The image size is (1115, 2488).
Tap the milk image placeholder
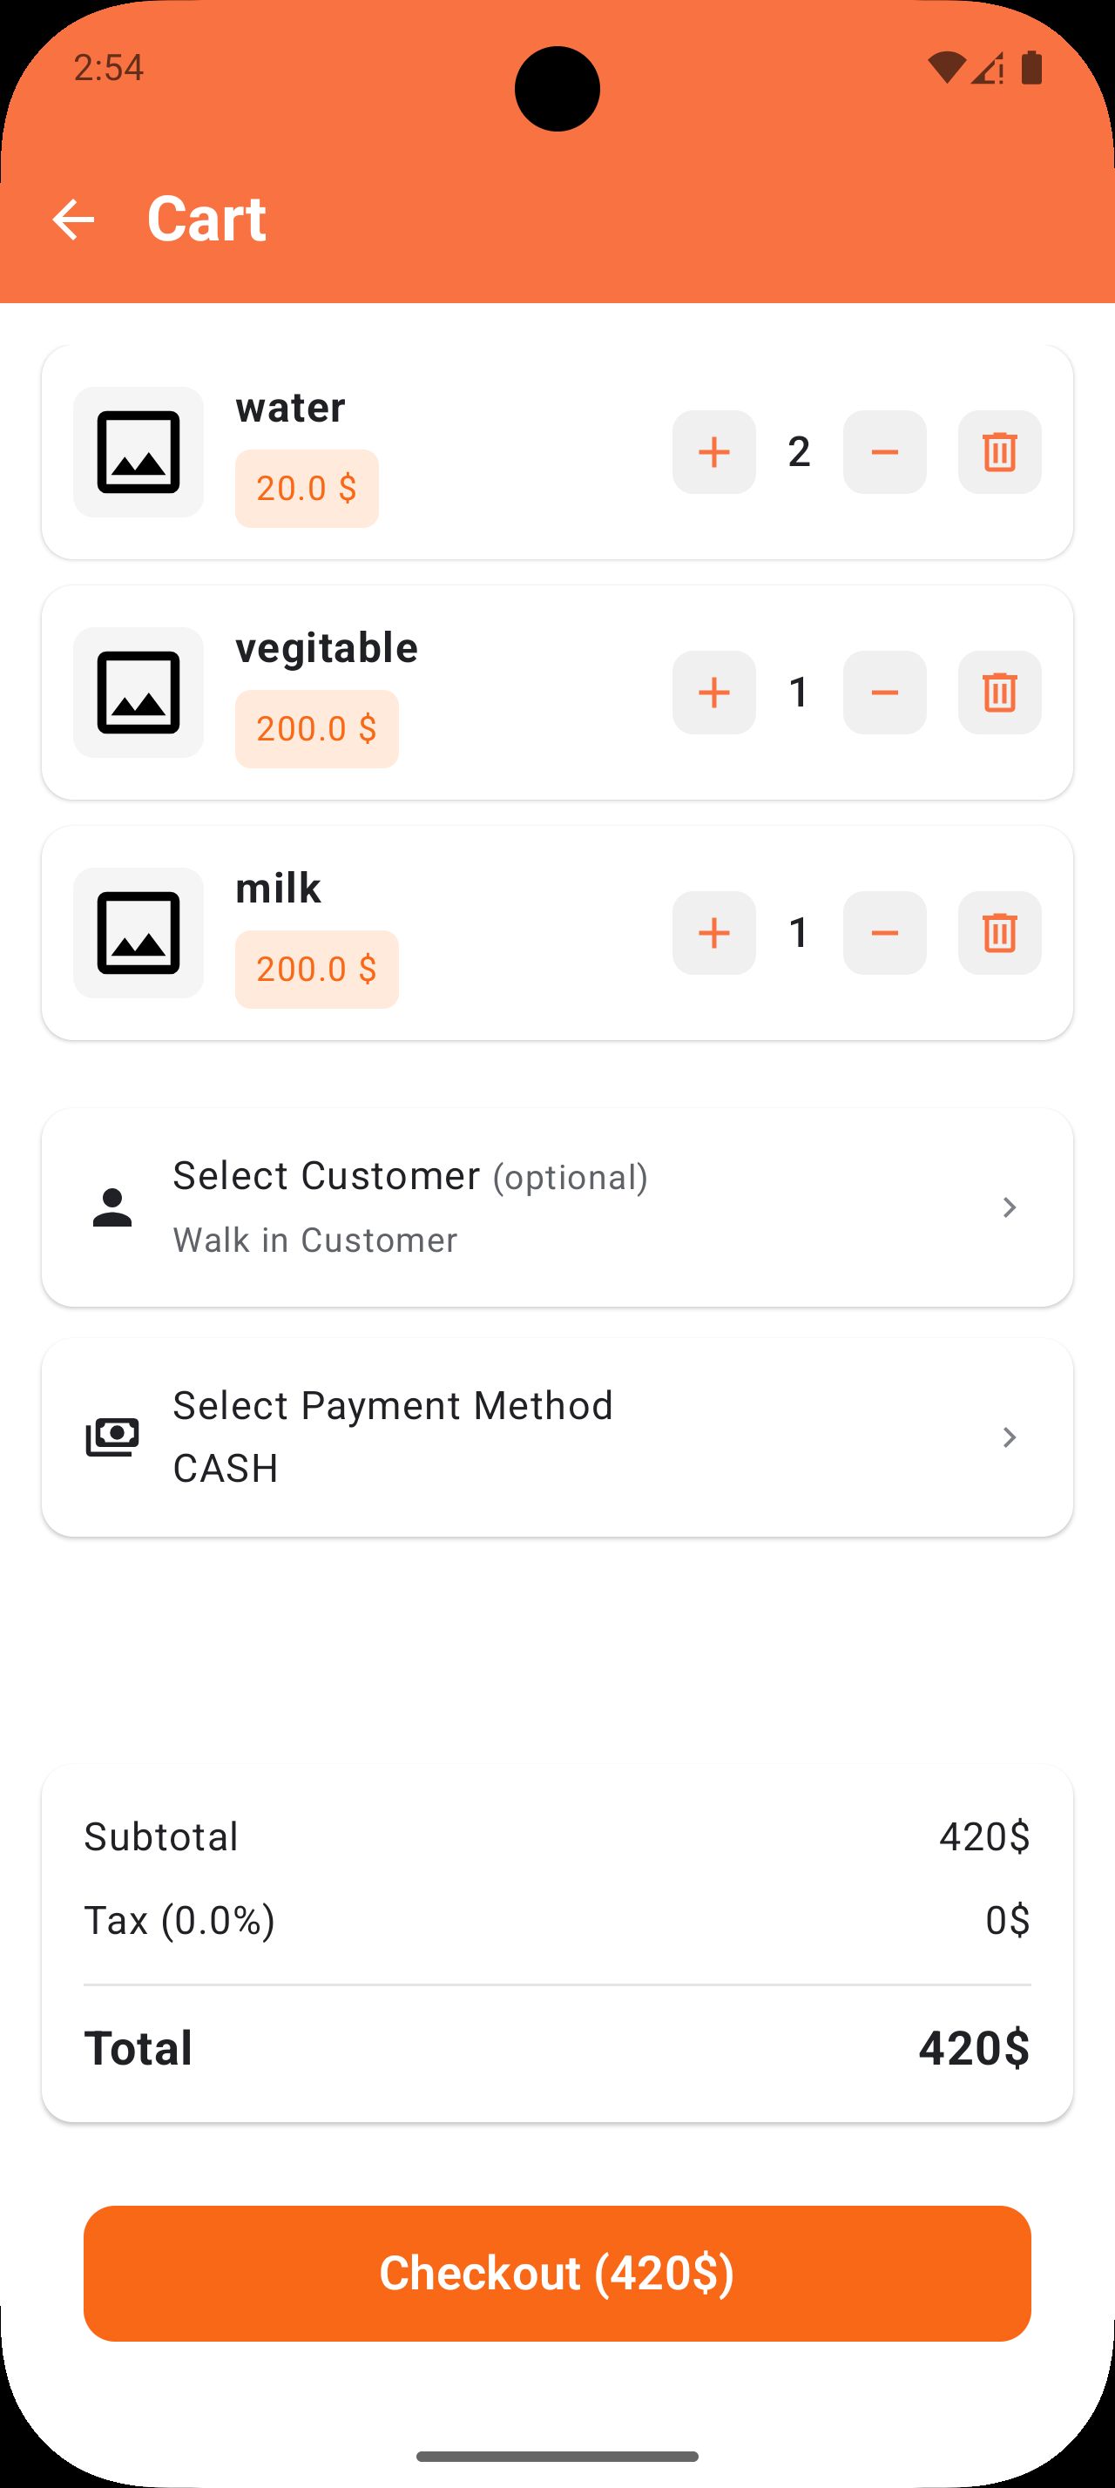138,933
